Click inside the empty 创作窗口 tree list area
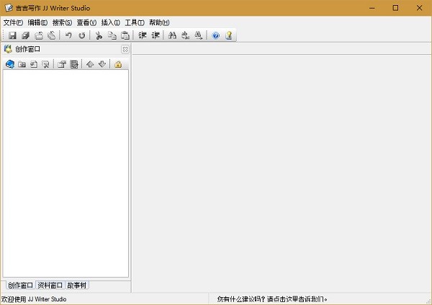 point(65,173)
